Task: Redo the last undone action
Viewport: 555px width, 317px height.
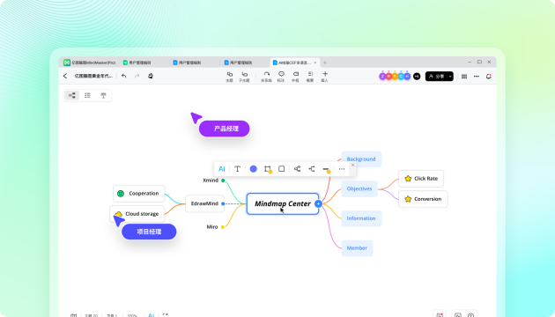Action: point(137,76)
